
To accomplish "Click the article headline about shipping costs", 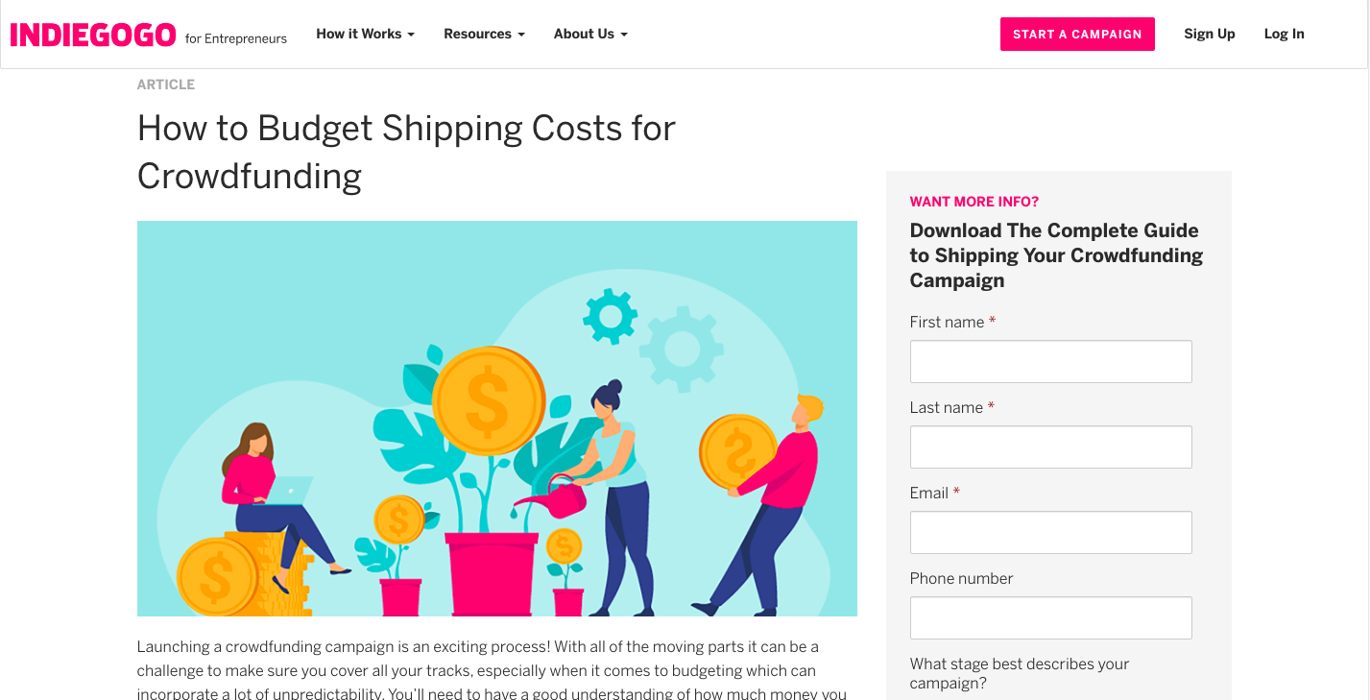I will coord(406,152).
